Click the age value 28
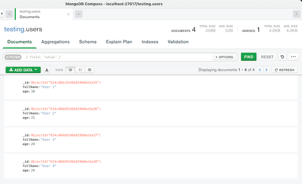The width and height of the screenshot is (302, 184). coord(33,170)
